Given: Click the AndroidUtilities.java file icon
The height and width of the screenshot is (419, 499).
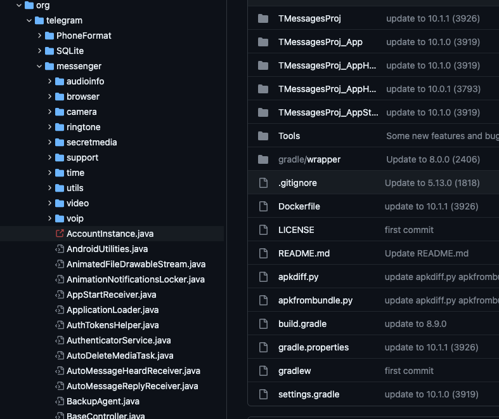Looking at the screenshot, I should tap(60, 249).
